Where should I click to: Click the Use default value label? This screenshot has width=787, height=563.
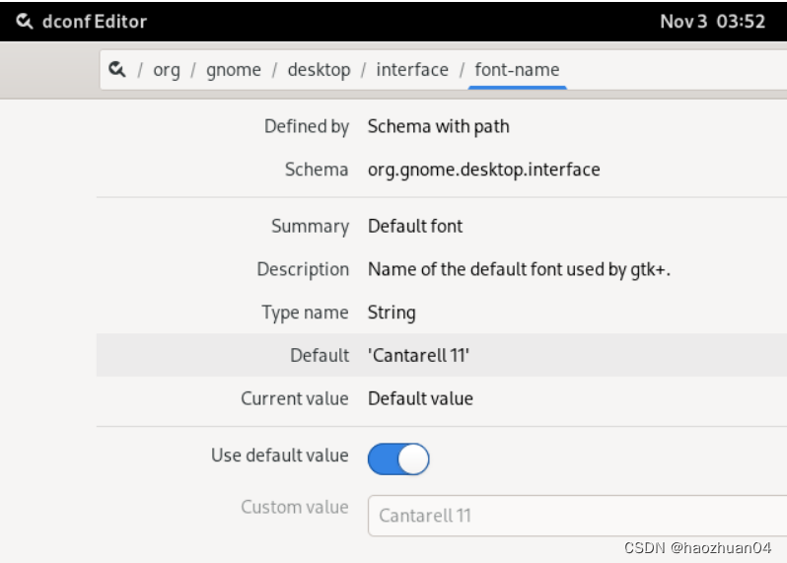pyautogui.click(x=279, y=456)
